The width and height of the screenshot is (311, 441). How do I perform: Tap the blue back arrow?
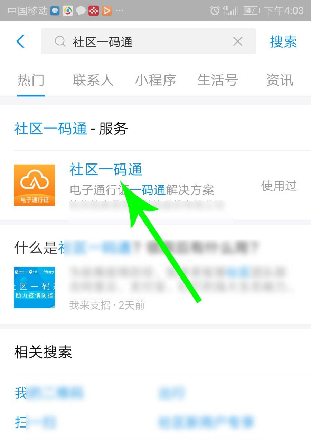20,41
